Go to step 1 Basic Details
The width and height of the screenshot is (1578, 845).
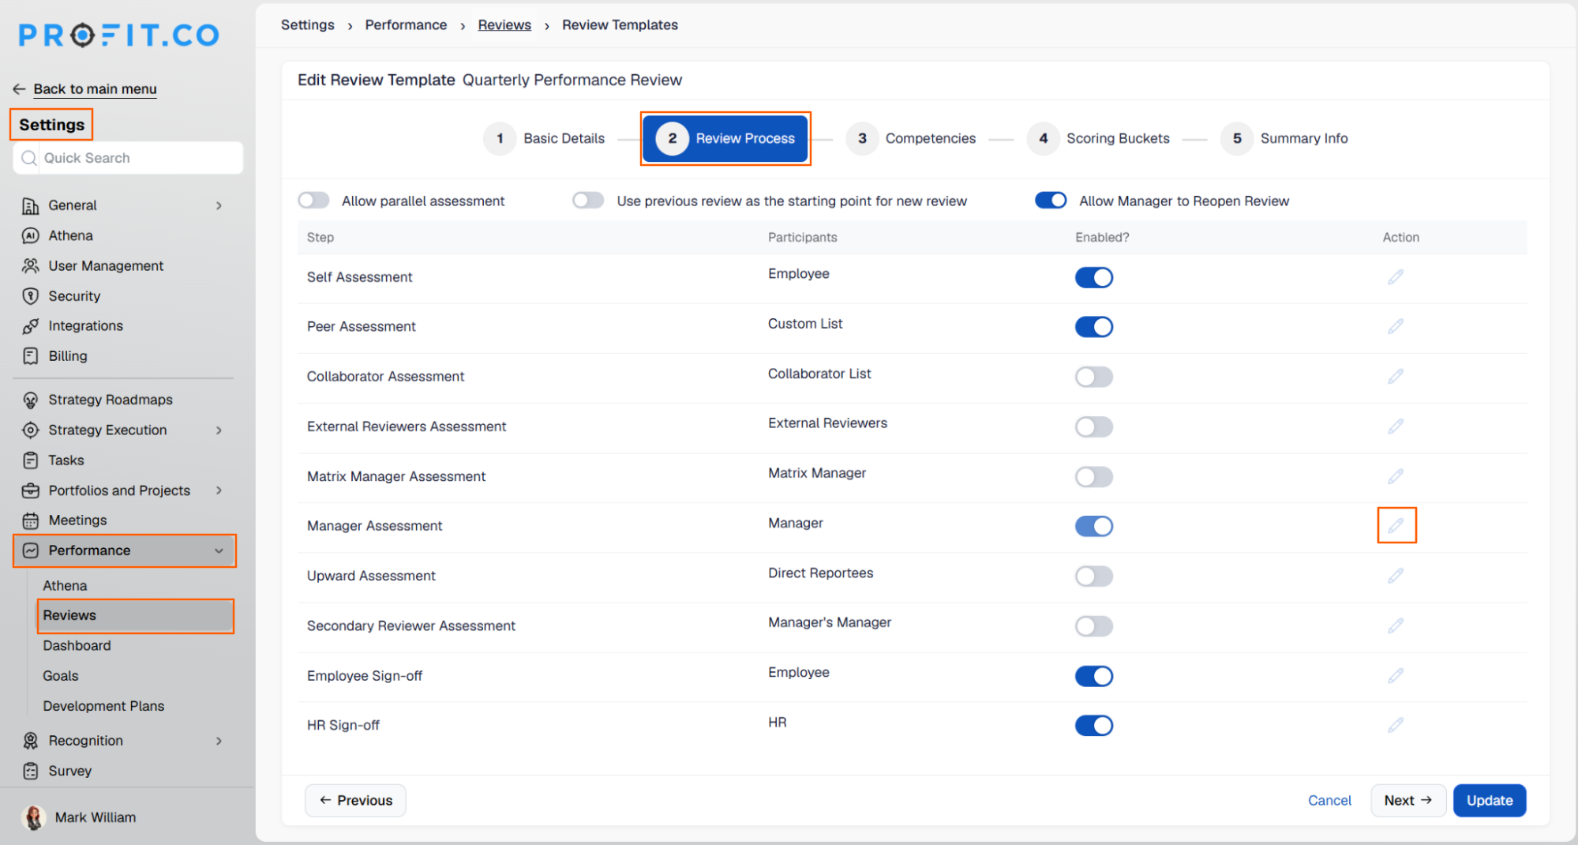click(x=545, y=138)
